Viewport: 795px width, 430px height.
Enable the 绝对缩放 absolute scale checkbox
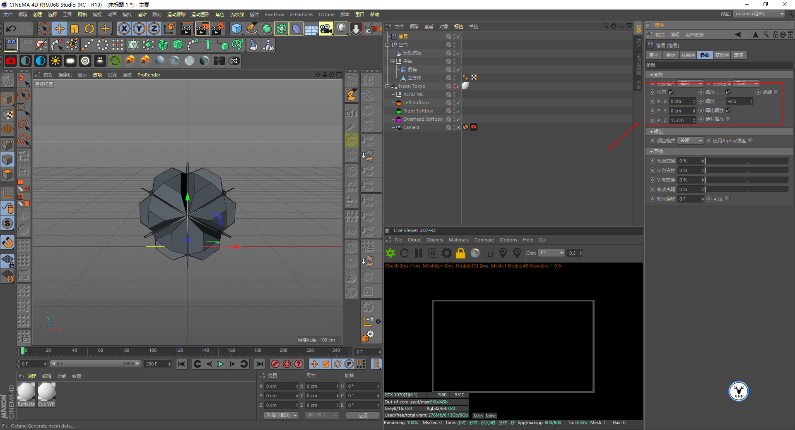728,119
